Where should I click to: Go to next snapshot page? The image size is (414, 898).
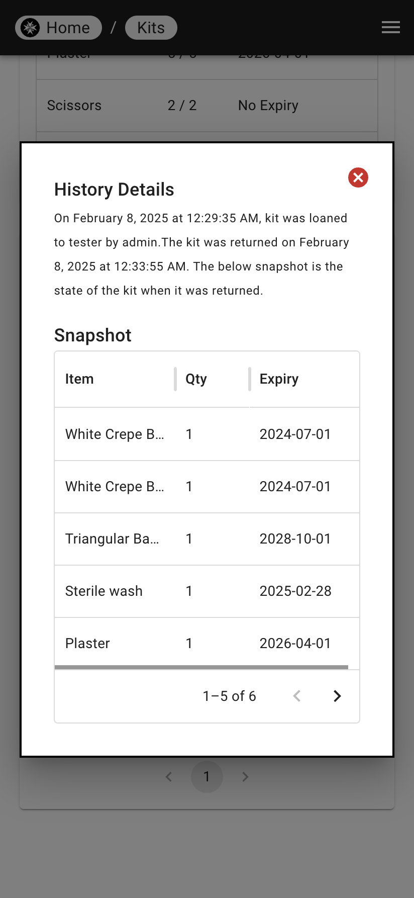click(x=337, y=696)
